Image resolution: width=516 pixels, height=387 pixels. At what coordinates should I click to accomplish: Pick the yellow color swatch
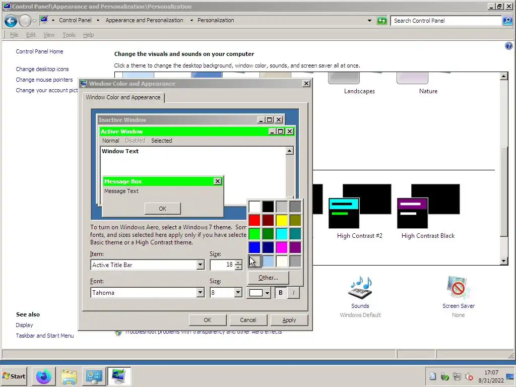pyautogui.click(x=282, y=220)
